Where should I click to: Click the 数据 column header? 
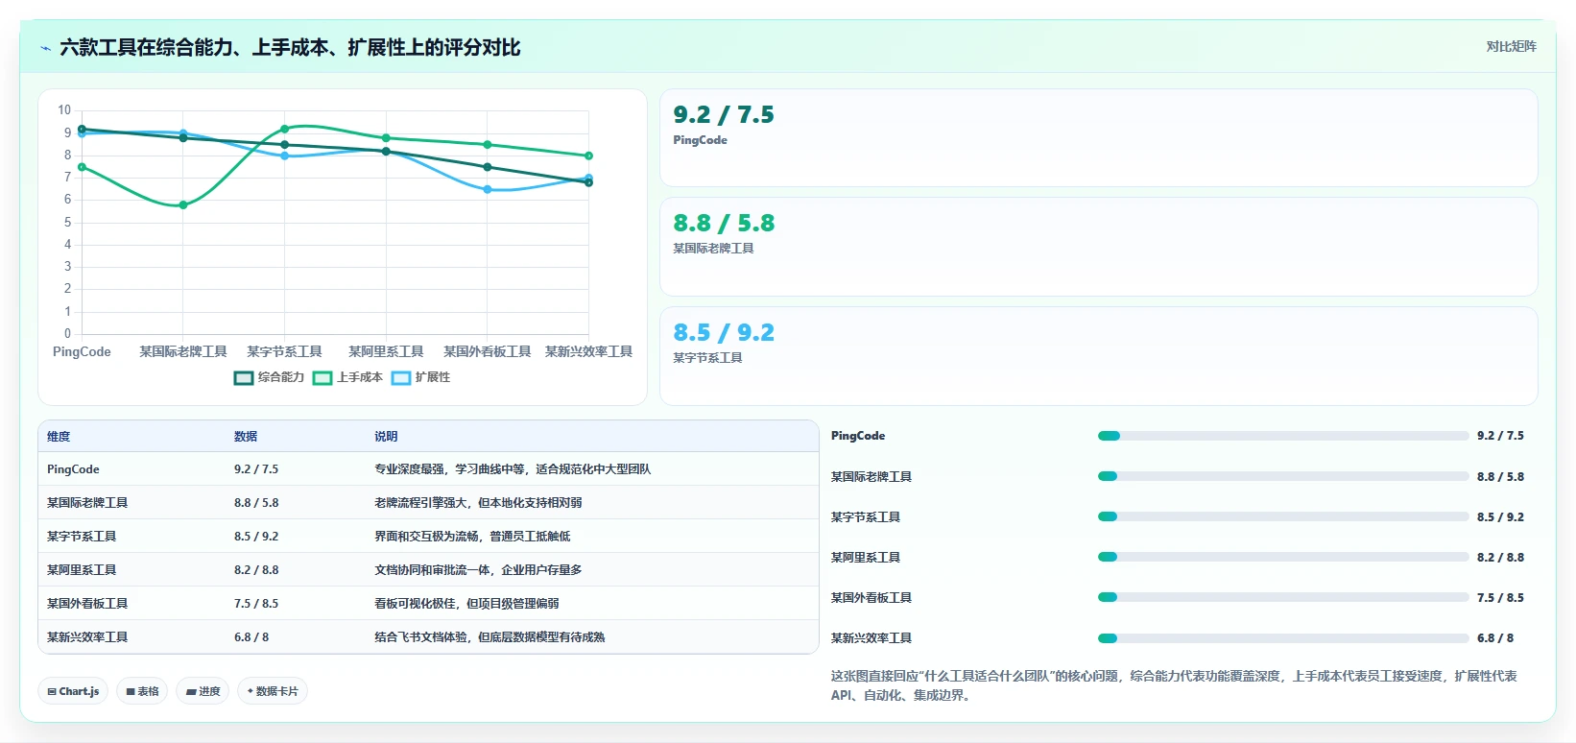[246, 437]
